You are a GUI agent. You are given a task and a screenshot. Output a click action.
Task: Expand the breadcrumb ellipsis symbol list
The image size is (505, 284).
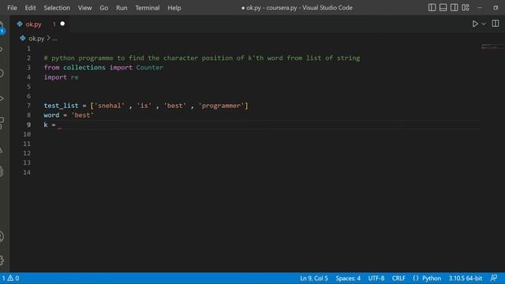54,39
